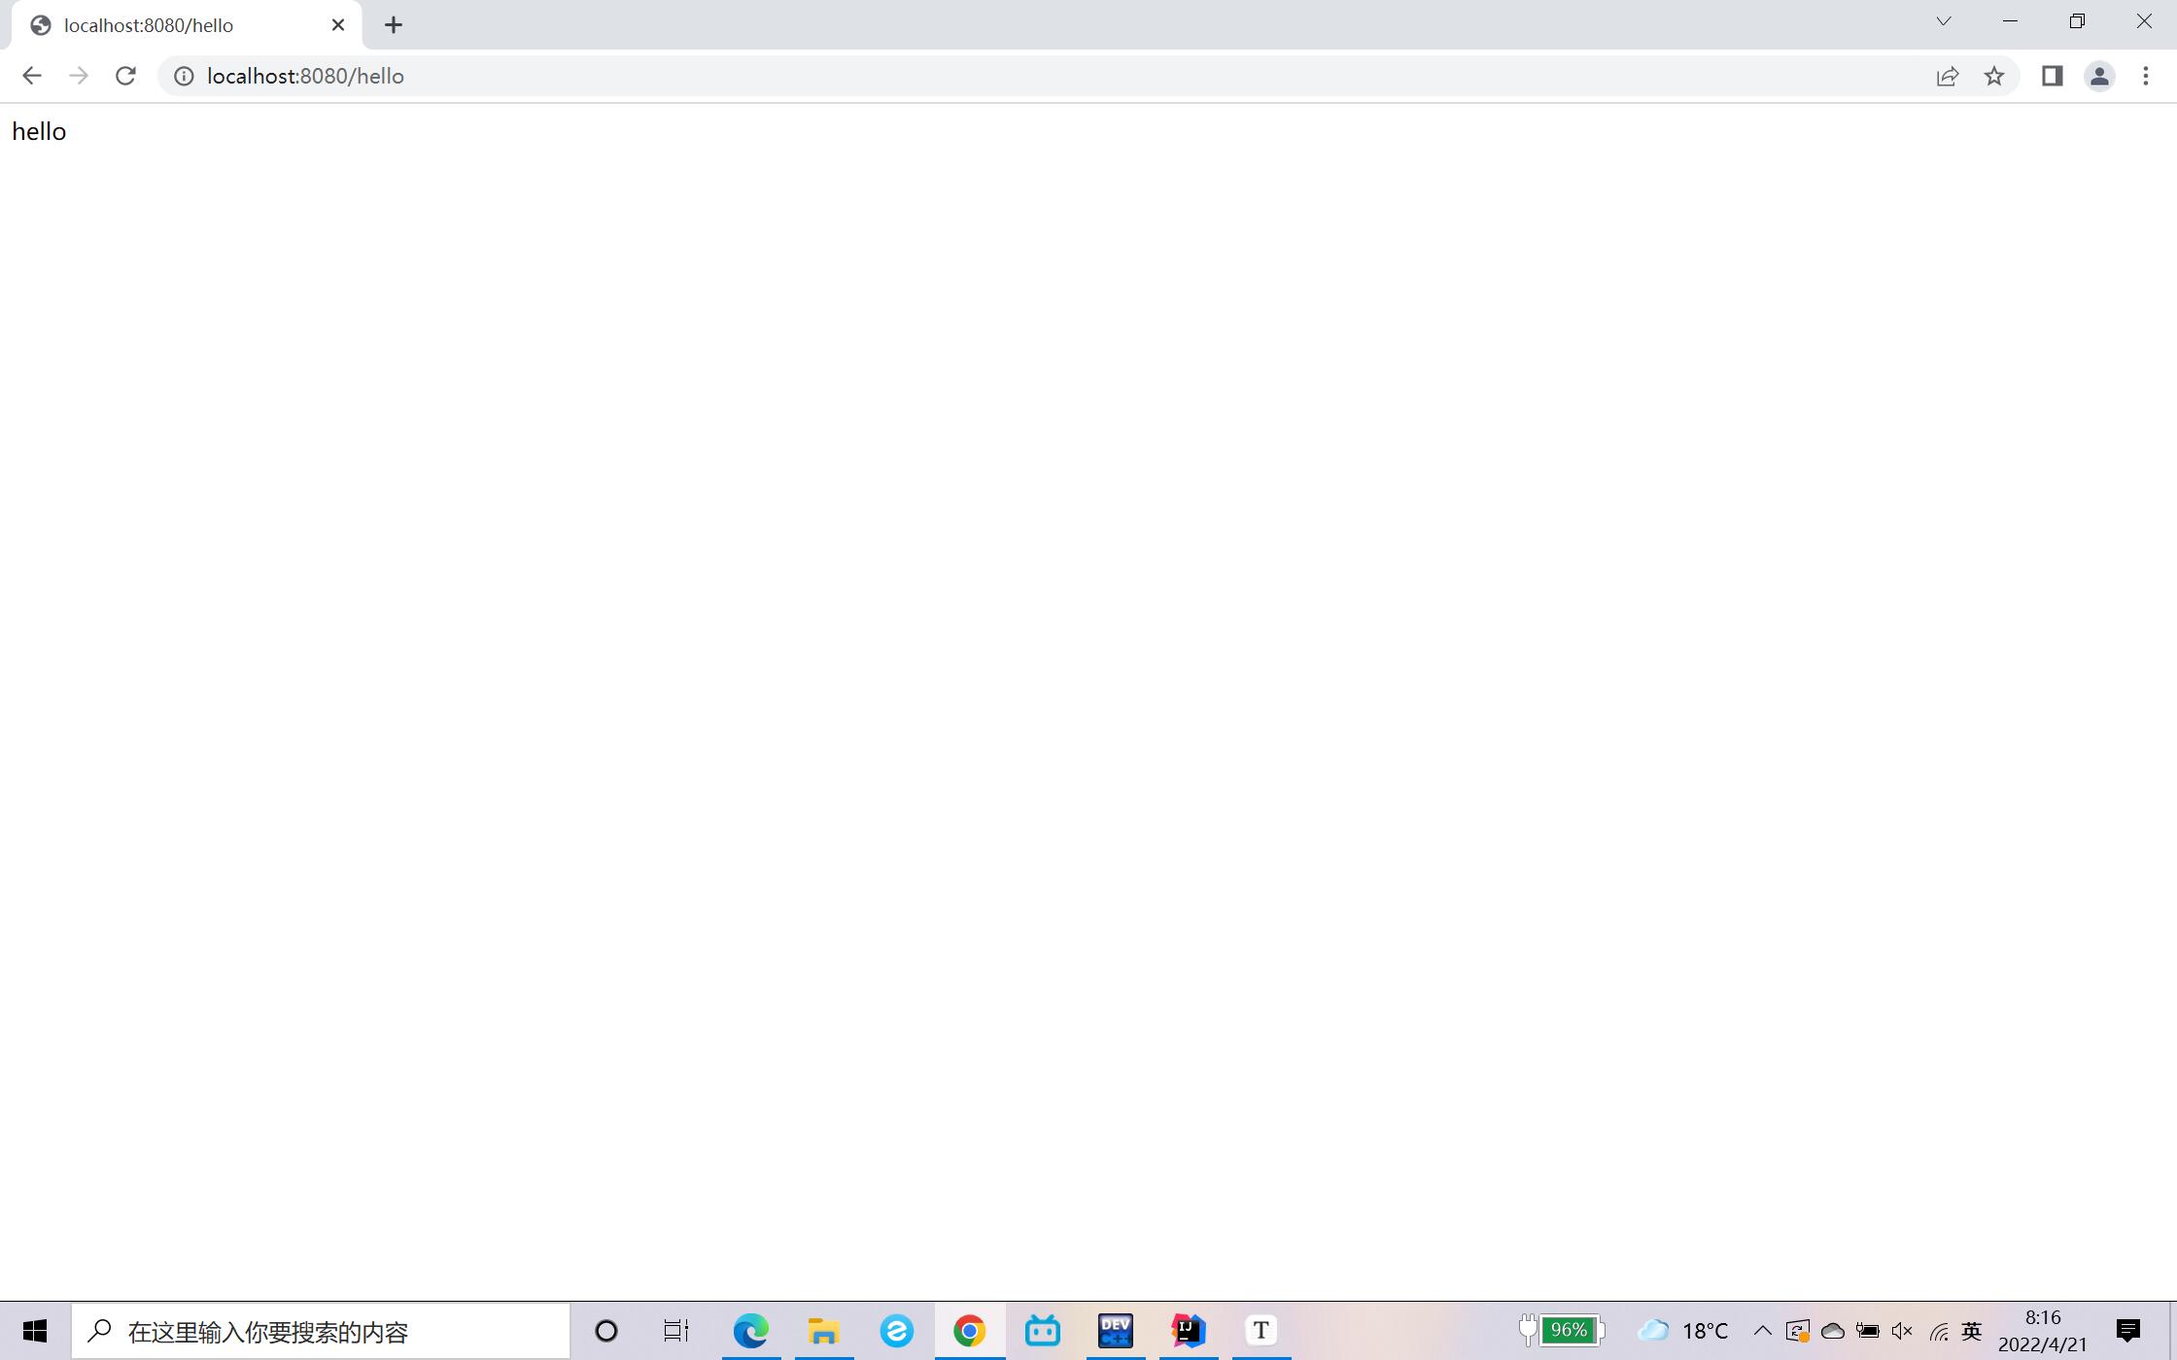This screenshot has width=2177, height=1360.
Task: Open the Chrome profile avatar menu
Action: click(x=2099, y=76)
